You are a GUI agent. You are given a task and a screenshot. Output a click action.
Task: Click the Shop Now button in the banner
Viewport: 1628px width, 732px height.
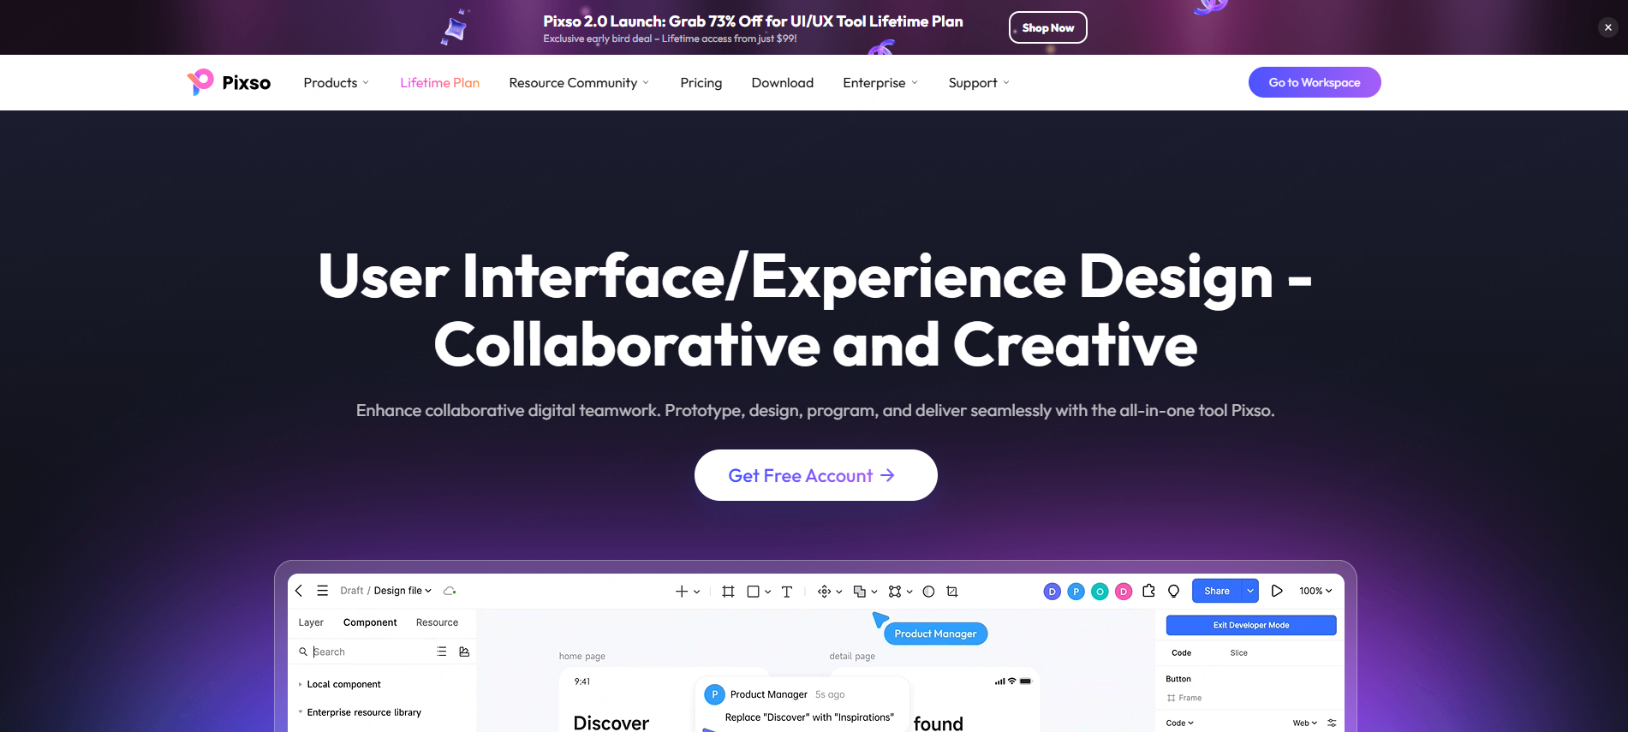coord(1047,27)
